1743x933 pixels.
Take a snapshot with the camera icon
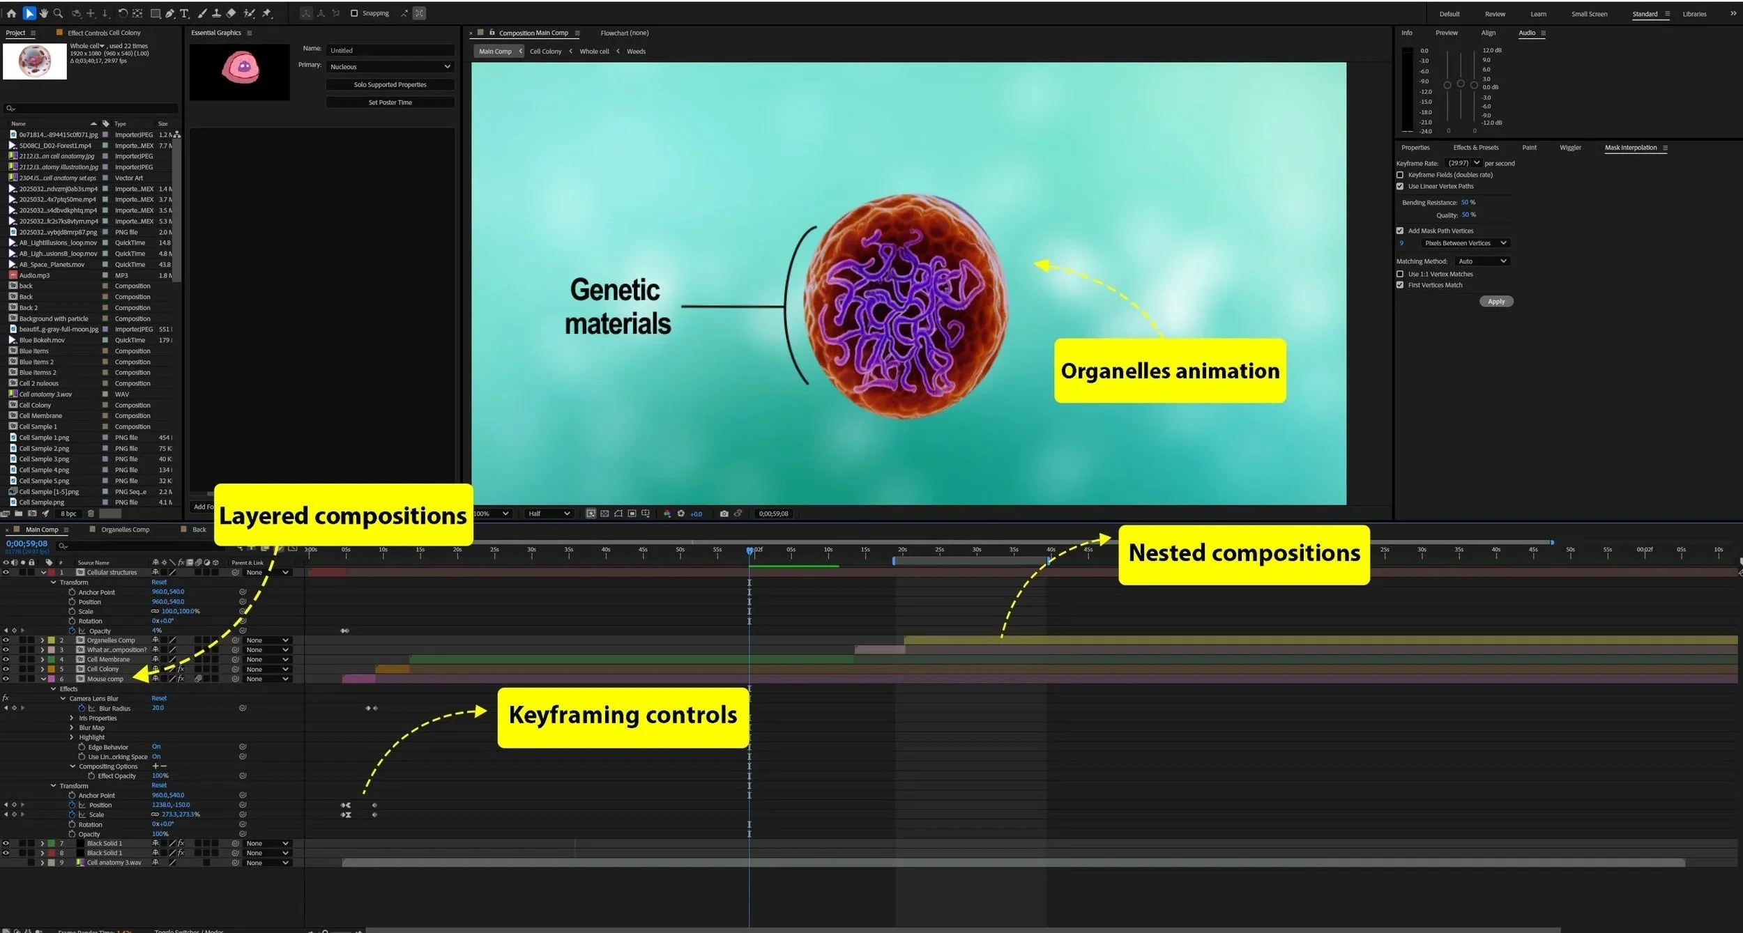coord(724,514)
